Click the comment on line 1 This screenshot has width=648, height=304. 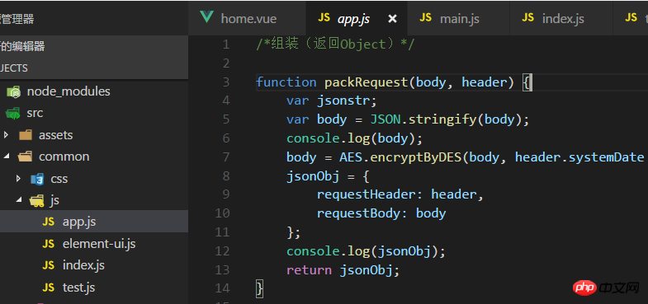click(335, 44)
